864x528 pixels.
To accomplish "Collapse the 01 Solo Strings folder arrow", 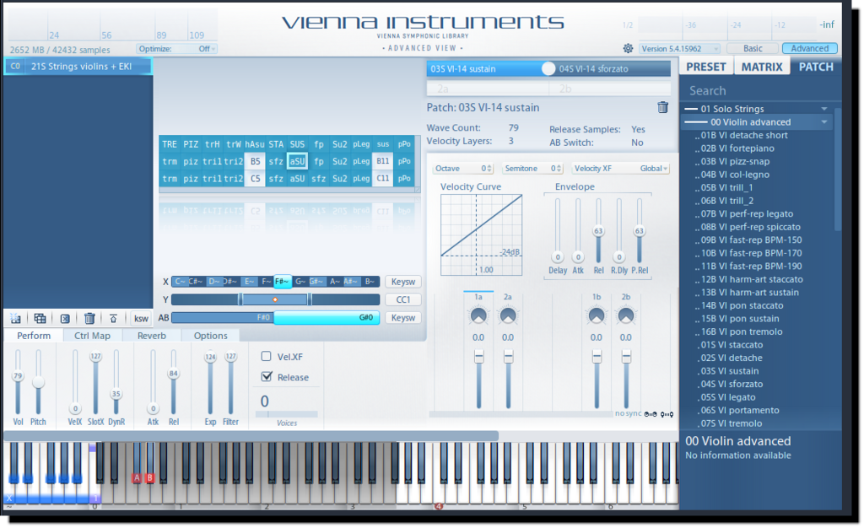I will (824, 109).
